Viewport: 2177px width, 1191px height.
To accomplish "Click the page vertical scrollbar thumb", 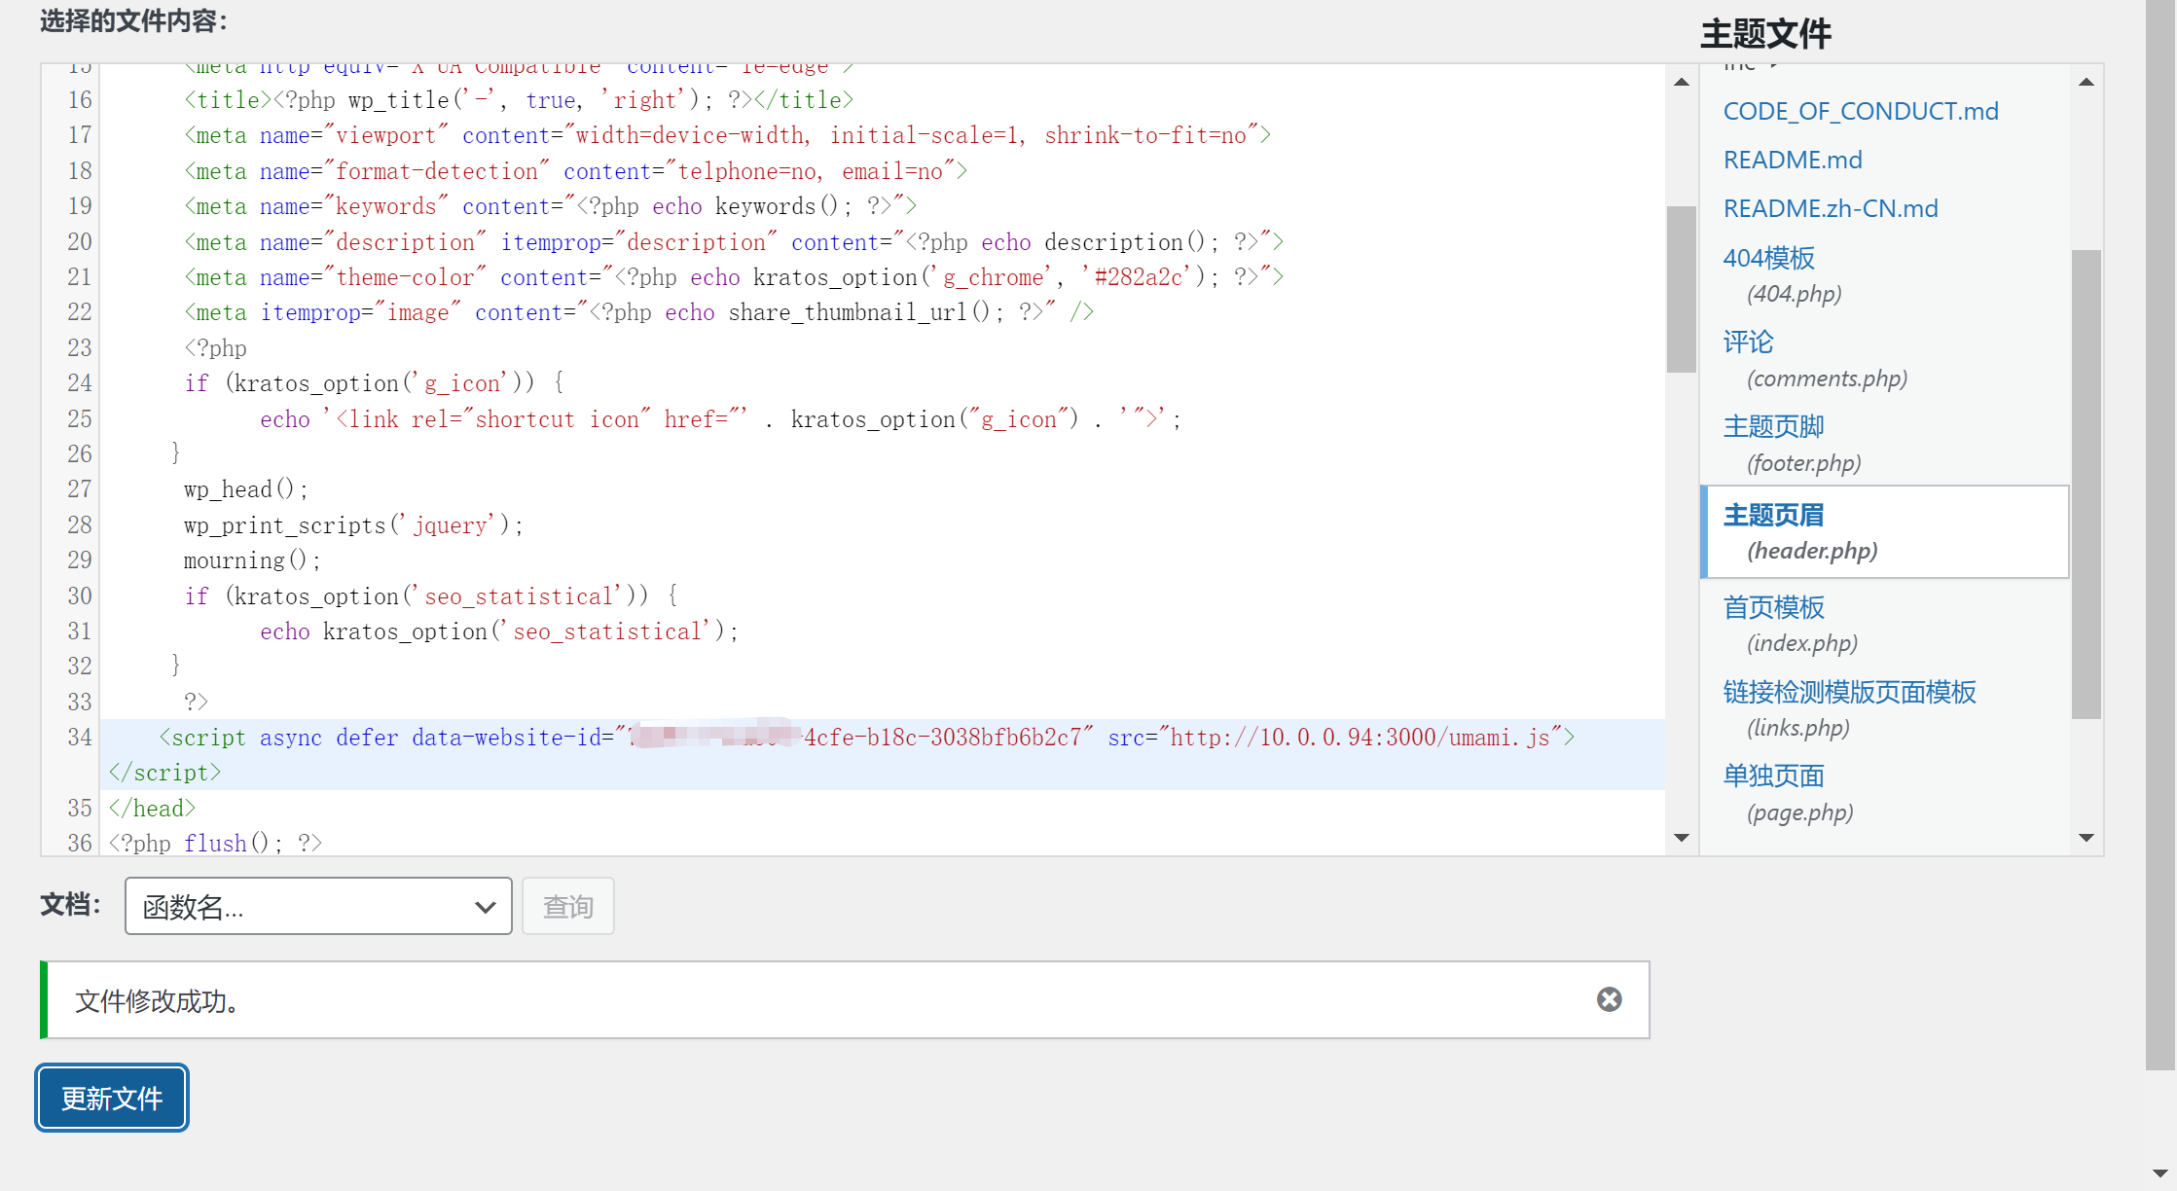I will click(x=2159, y=535).
